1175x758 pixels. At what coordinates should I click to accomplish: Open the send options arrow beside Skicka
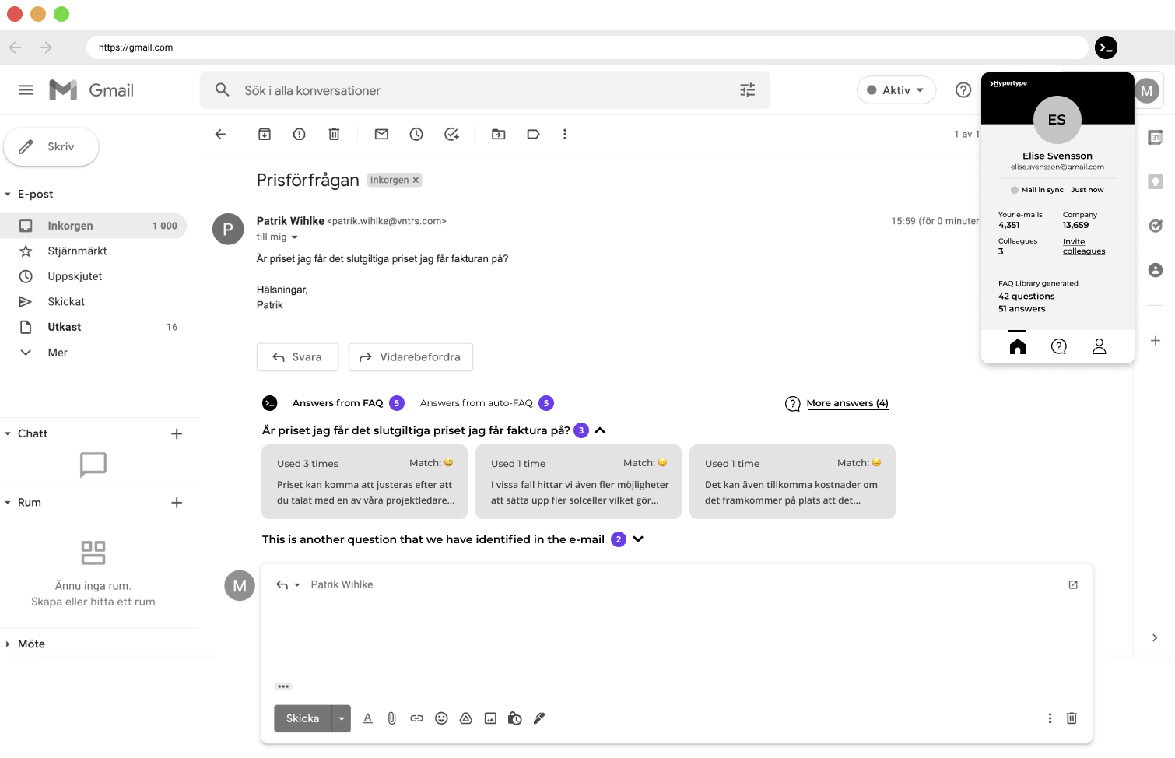(x=342, y=718)
